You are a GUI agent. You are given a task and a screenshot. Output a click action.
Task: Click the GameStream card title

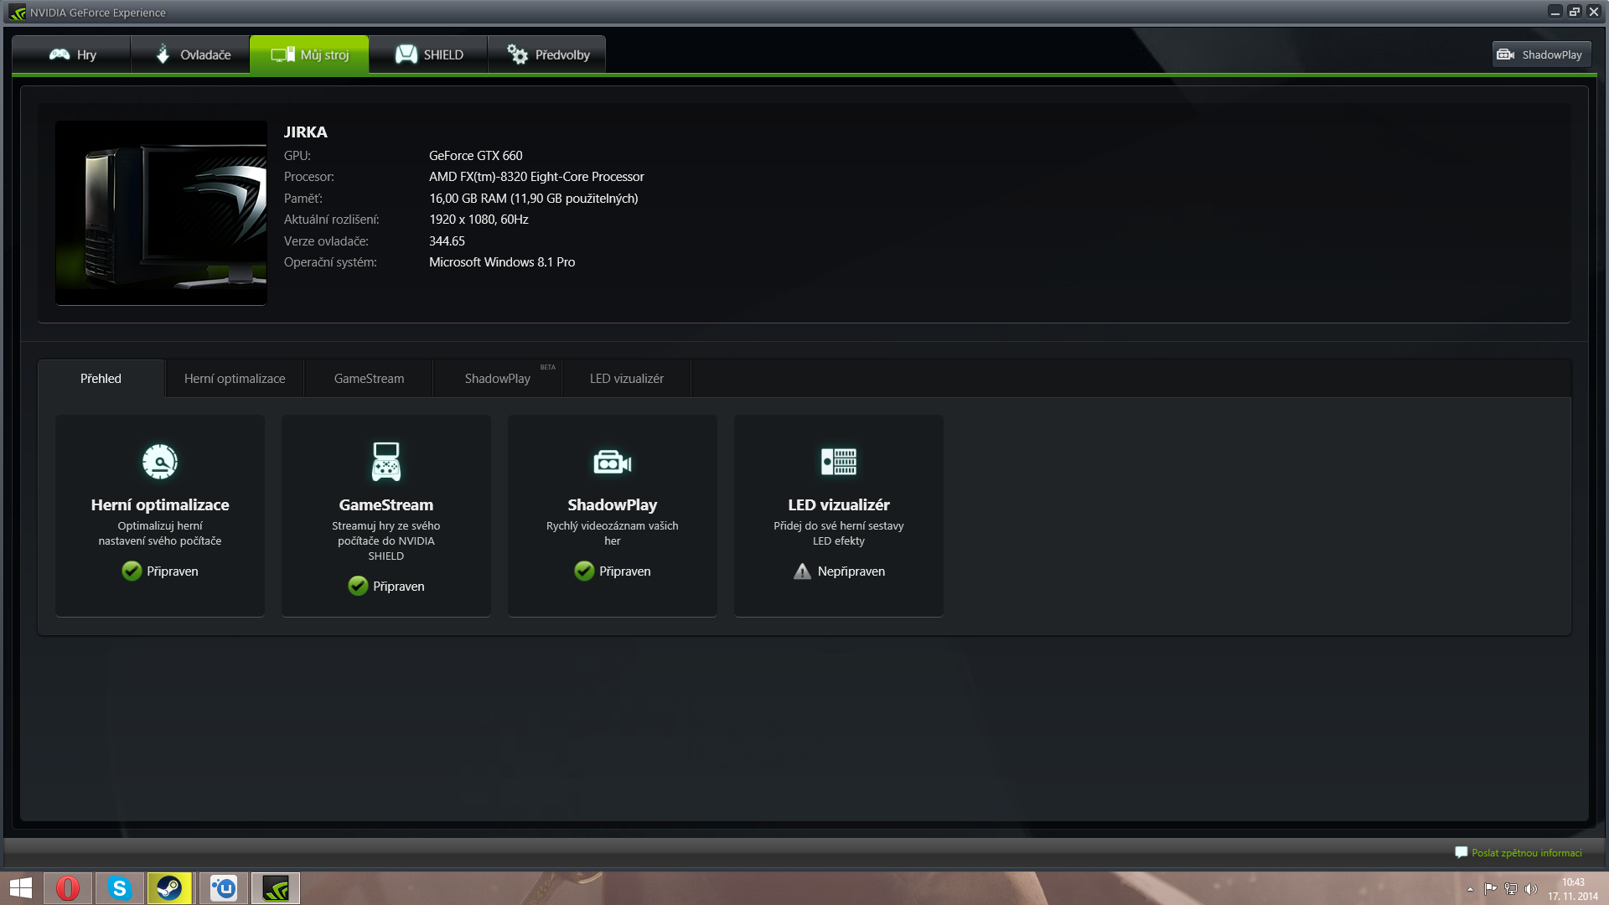pos(386,504)
